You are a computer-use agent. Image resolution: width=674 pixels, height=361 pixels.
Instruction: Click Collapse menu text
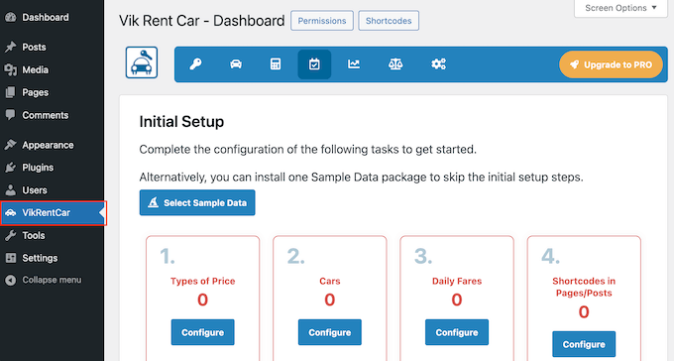pos(52,280)
